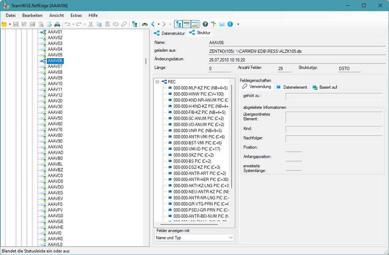Viewport: 389px width, 255px height.
Task: Click the blue info circle icon
Action: coord(230,24)
